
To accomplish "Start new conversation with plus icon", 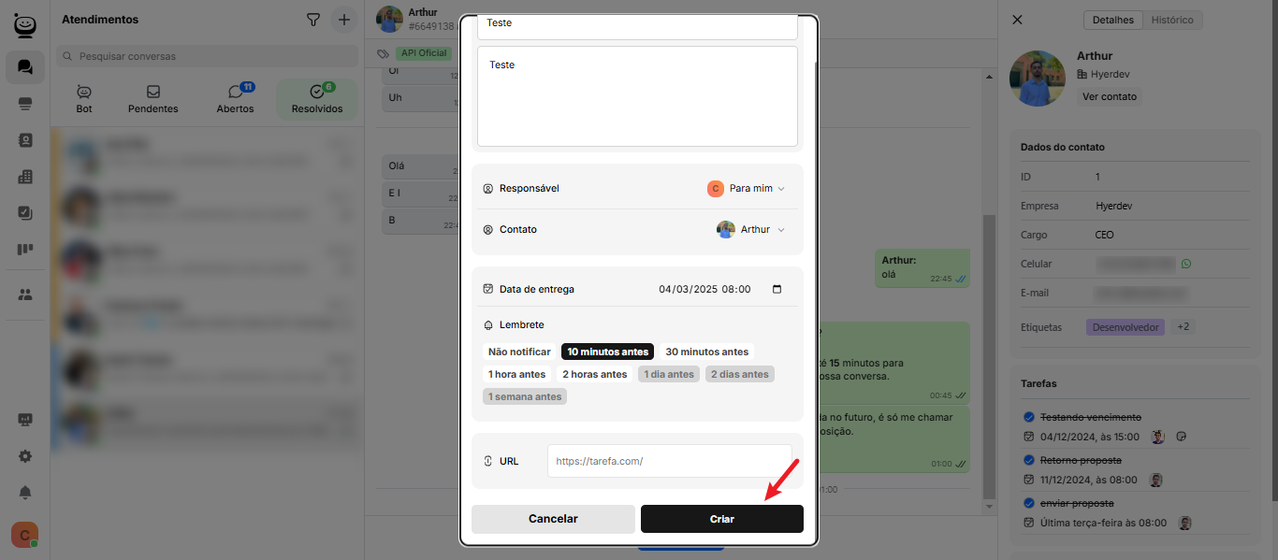I will coord(344,20).
